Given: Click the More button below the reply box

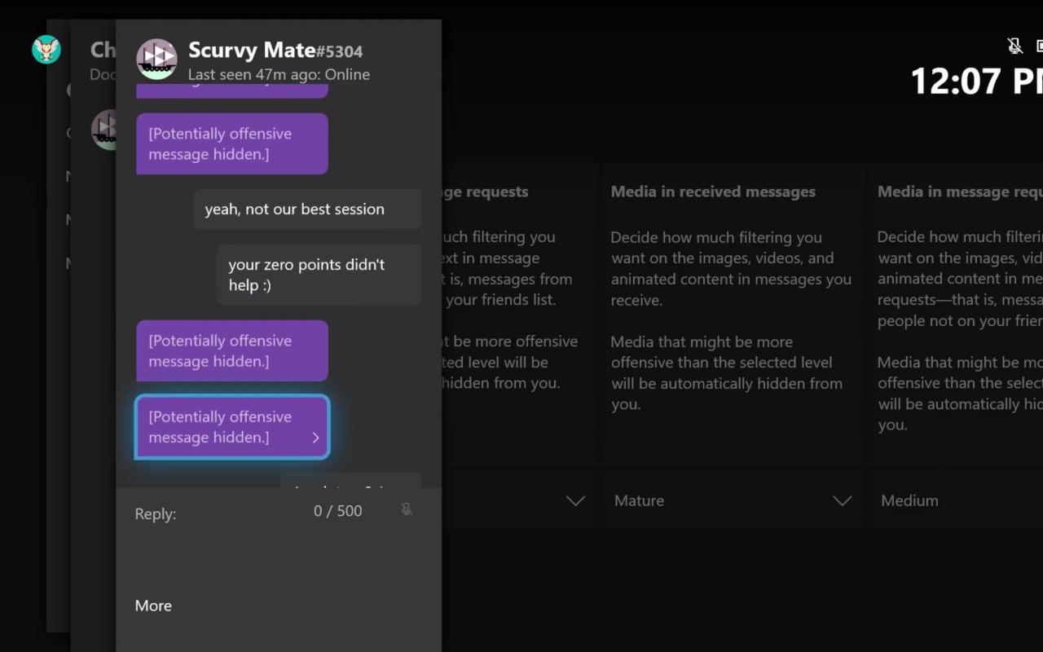Looking at the screenshot, I should [x=153, y=606].
